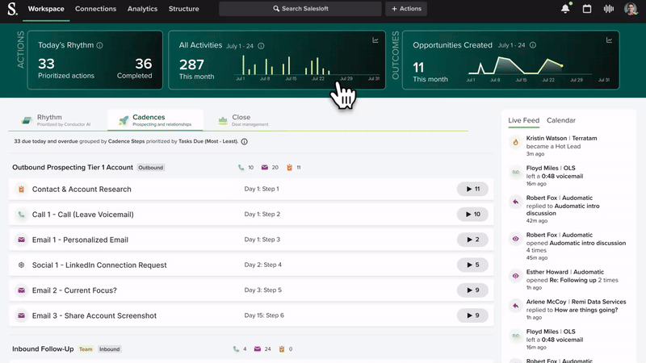Click info icon beside Today's Rhythm
646x363 pixels.
pyautogui.click(x=99, y=45)
